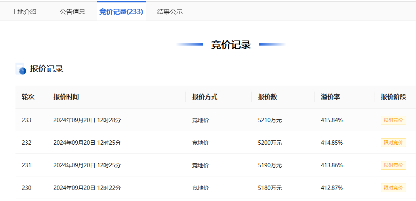The width and height of the screenshot is (416, 201).
Task: Click the 12时22分 bid time cell
Action: click(x=87, y=188)
